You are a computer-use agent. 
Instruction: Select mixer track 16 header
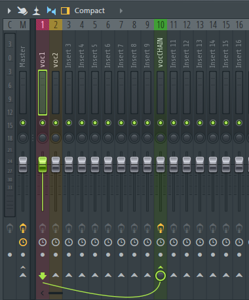(x=239, y=25)
